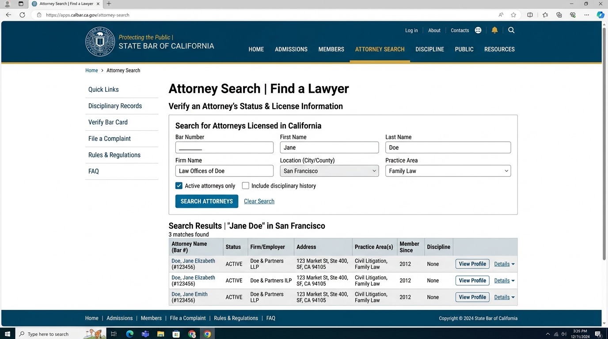Open Quick Links in the sidebar
Viewport: 608px width, 339px height.
103,90
